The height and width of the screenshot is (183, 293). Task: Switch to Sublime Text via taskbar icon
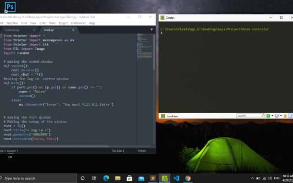tap(153, 178)
